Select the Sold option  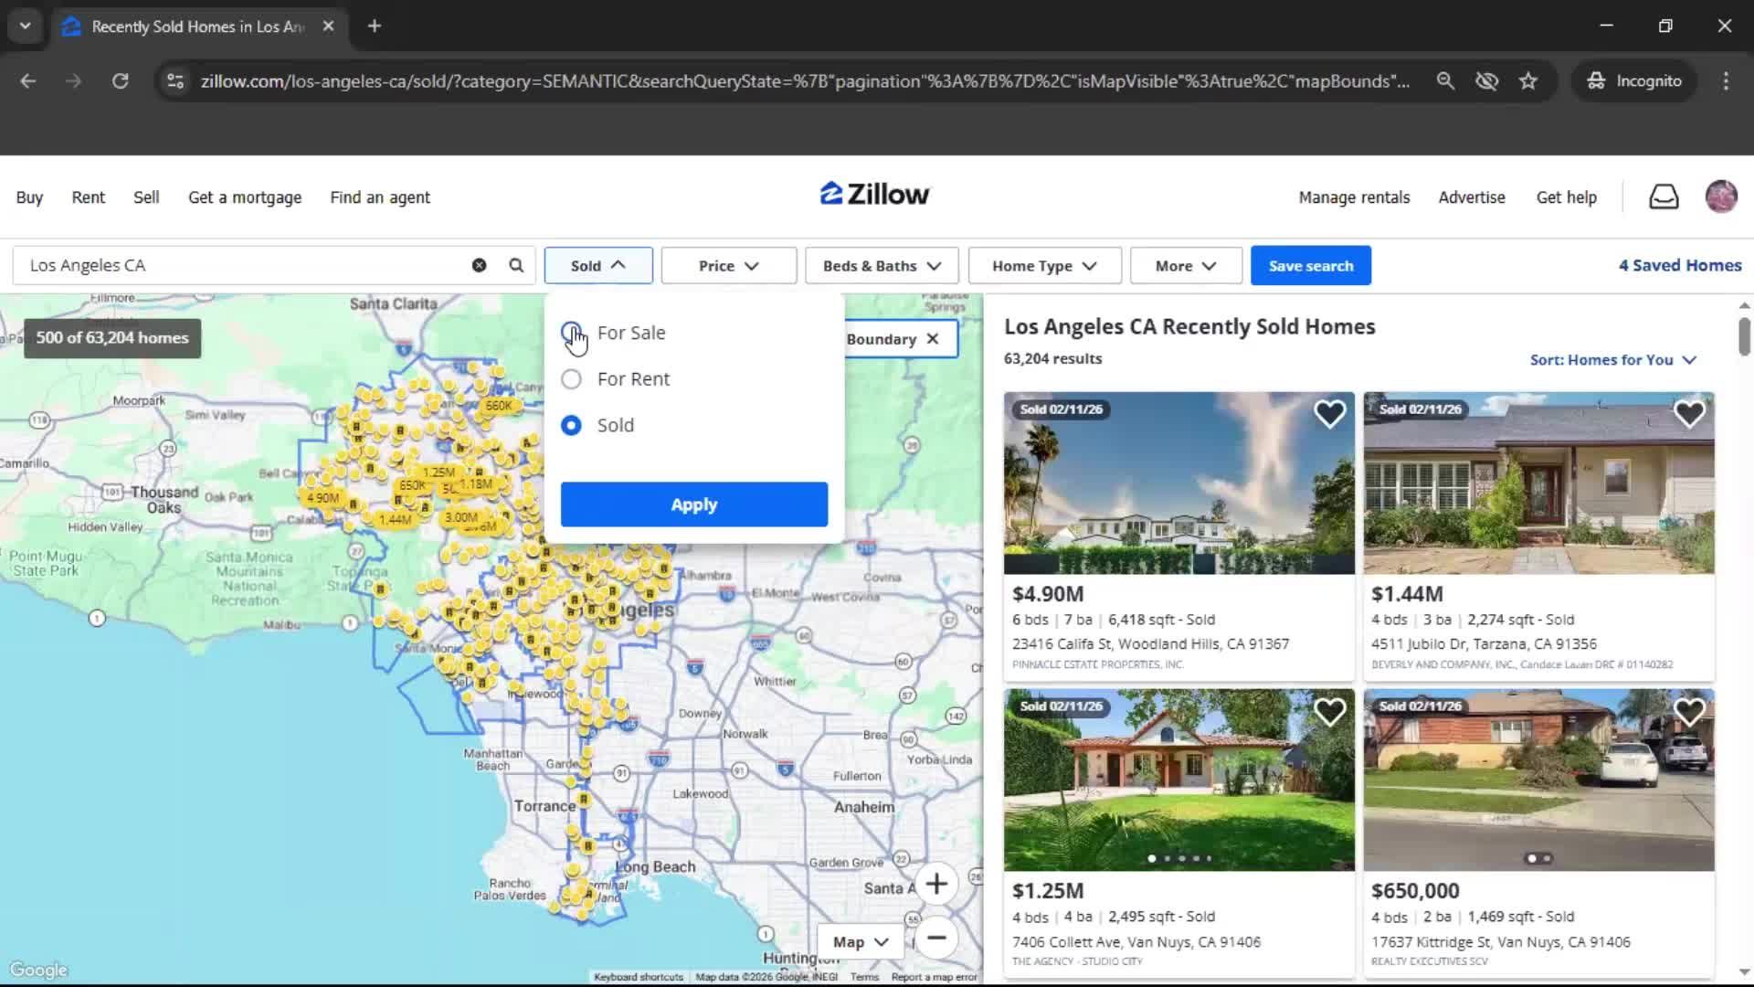coord(571,425)
